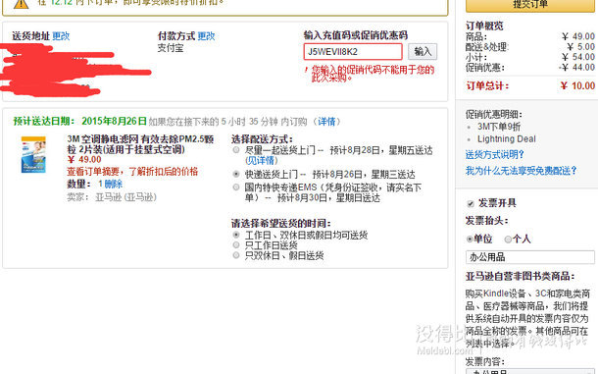Open 送货方式说明? help link
598x374 pixels.
click(x=495, y=155)
